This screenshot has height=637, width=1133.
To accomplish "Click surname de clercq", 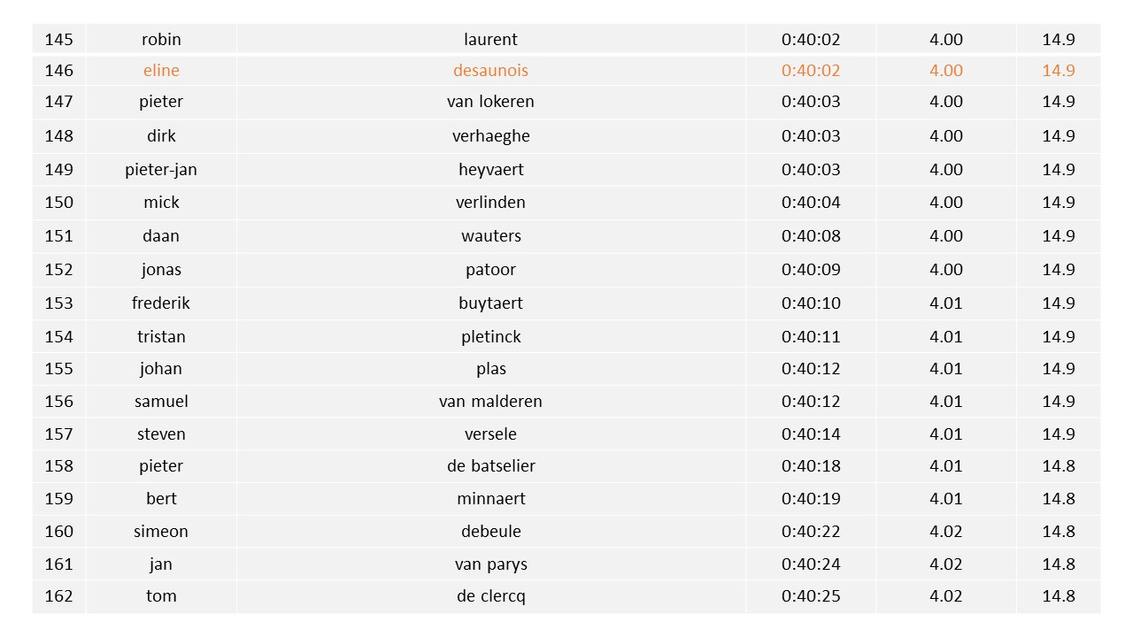I will click(490, 596).
